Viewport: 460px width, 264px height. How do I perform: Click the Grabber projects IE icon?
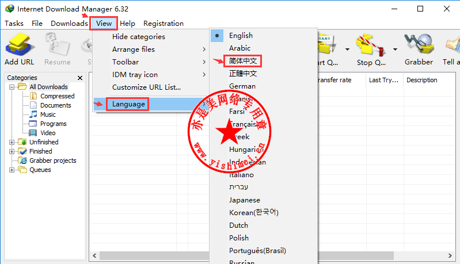tap(22, 160)
